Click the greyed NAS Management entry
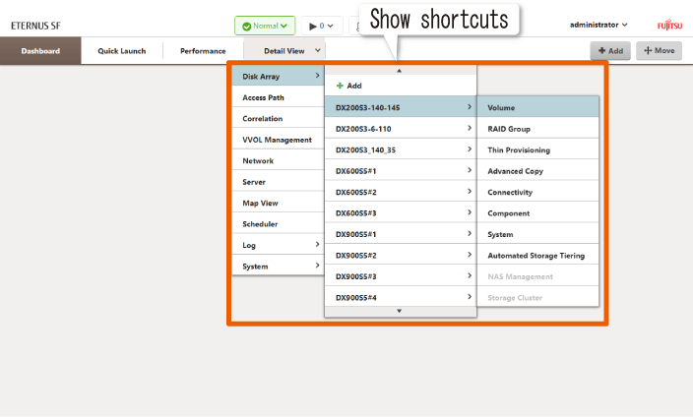This screenshot has width=693, height=417. (x=537, y=276)
